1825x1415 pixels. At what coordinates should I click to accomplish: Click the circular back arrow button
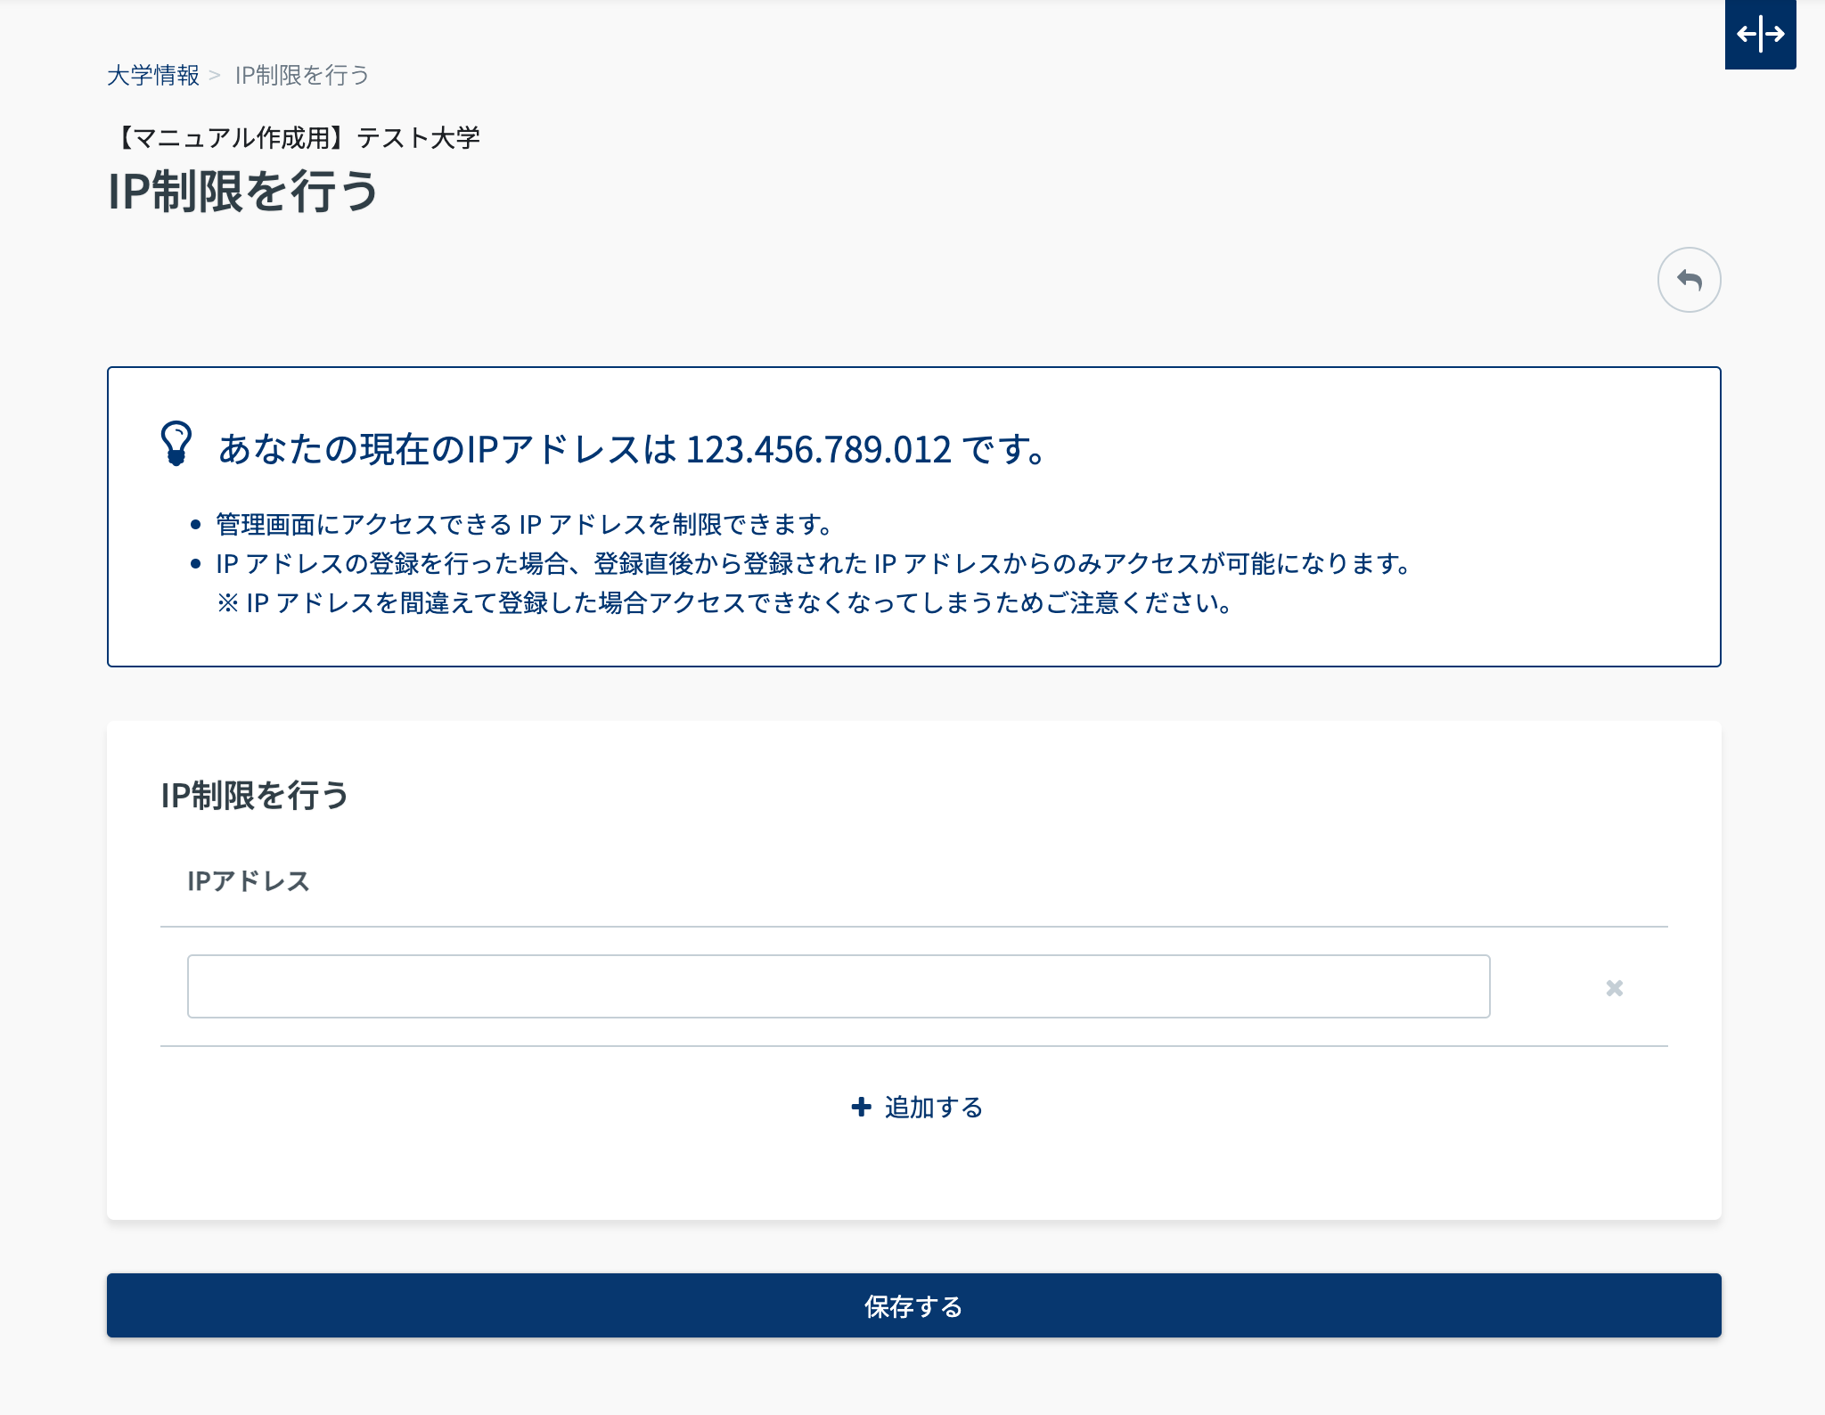click(x=1689, y=280)
